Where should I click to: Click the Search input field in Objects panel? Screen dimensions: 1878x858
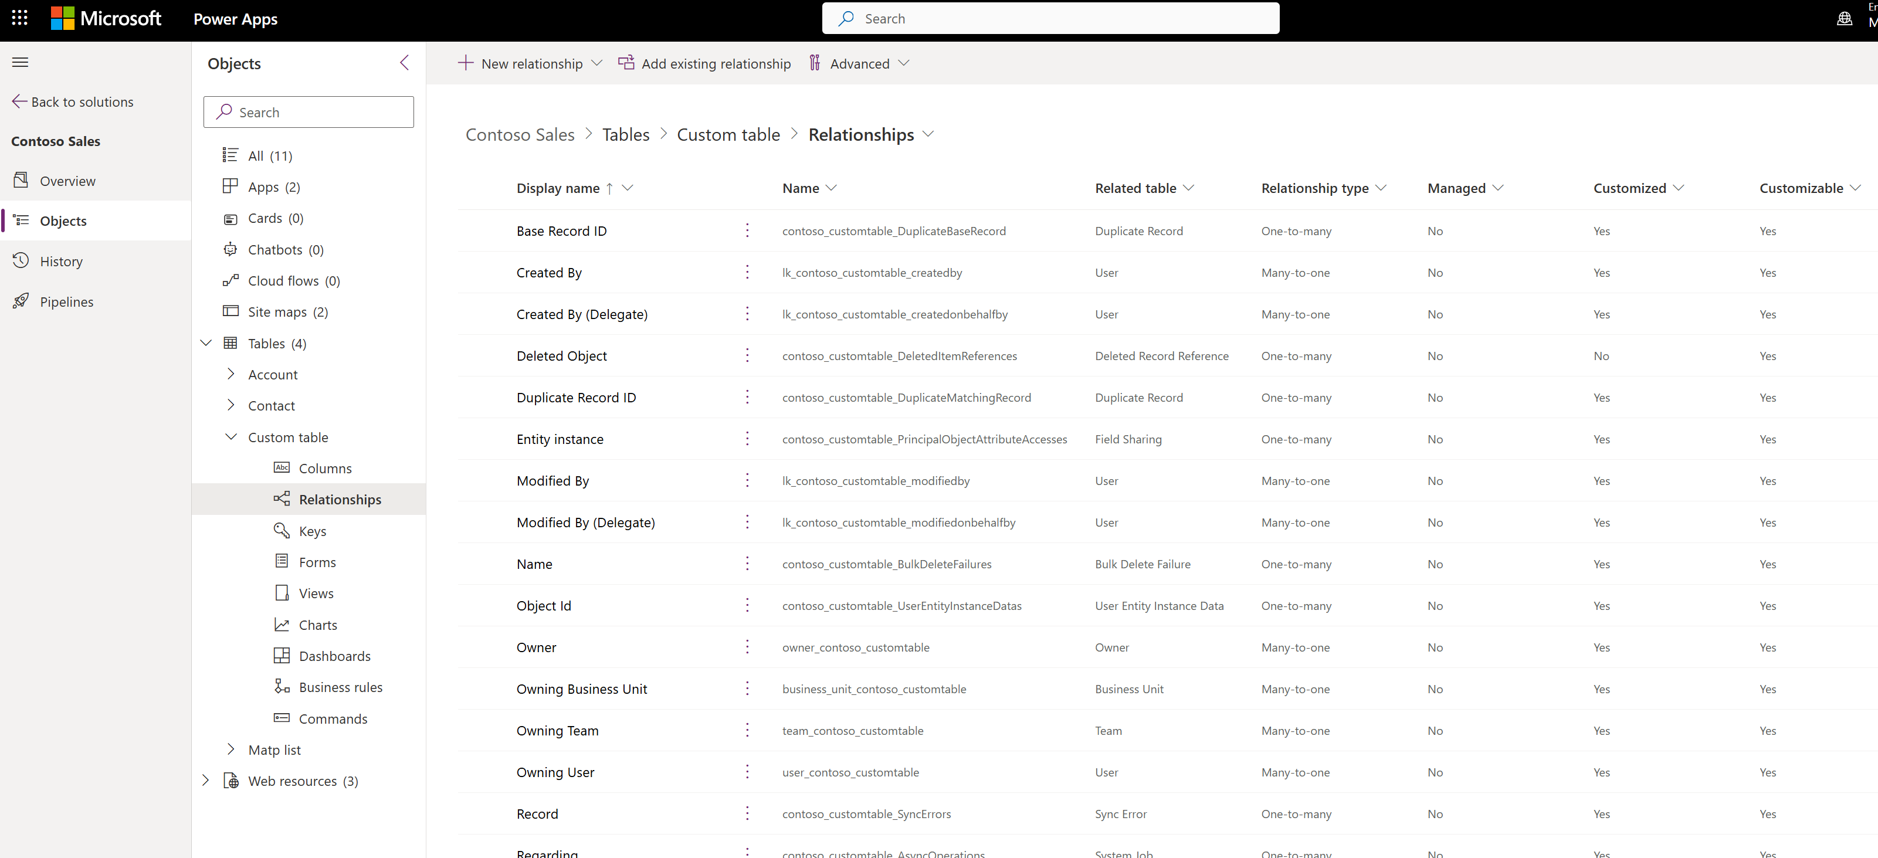pyautogui.click(x=308, y=111)
